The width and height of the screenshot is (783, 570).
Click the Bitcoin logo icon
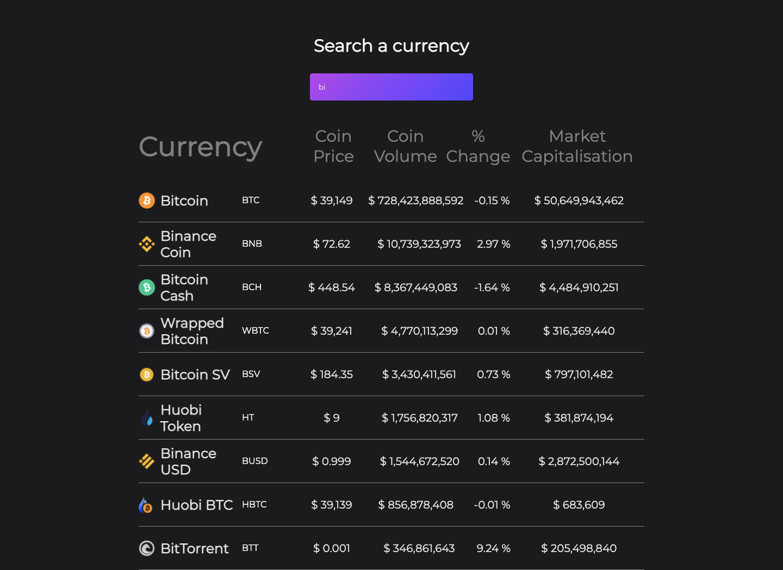(x=146, y=201)
